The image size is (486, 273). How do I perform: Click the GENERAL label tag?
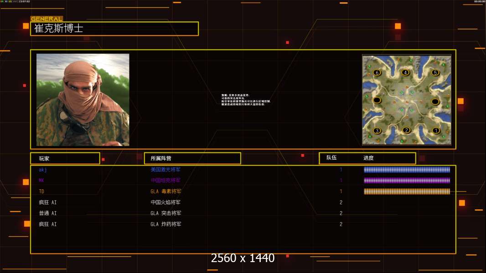pyautogui.click(x=47, y=19)
